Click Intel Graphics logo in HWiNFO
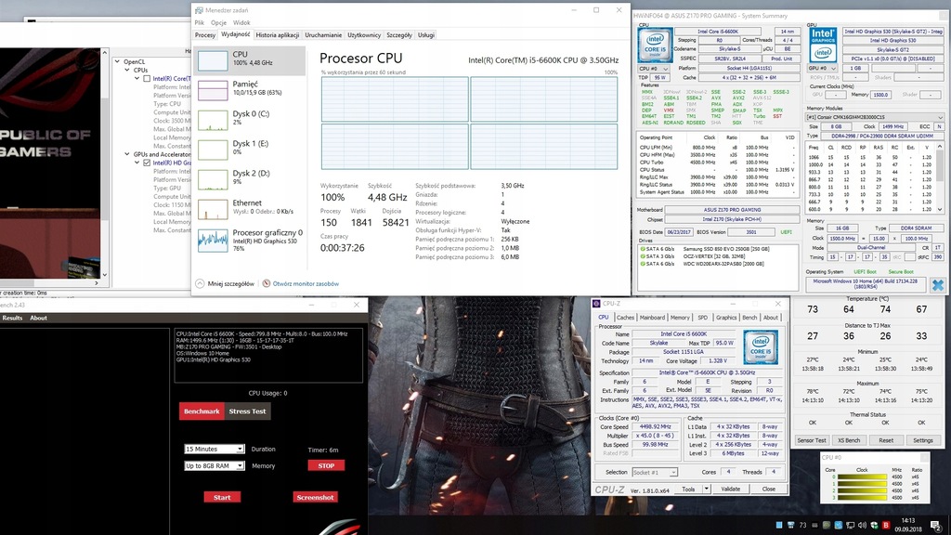 (823, 45)
